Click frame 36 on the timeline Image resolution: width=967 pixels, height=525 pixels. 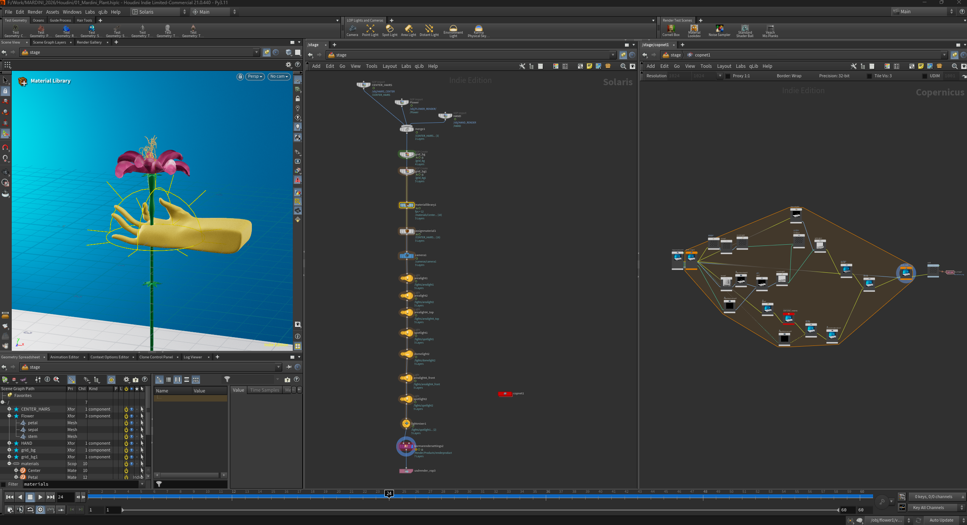pos(548,492)
